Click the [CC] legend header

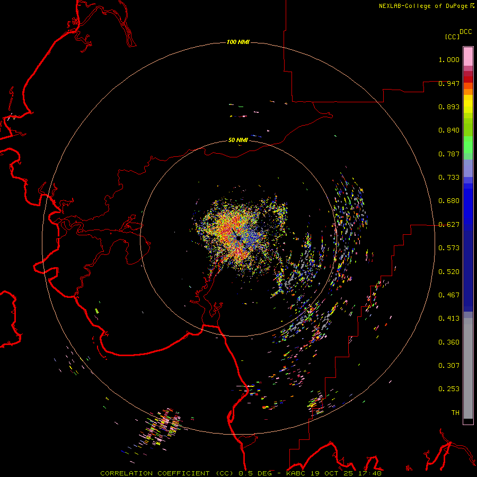pyautogui.click(x=452, y=37)
